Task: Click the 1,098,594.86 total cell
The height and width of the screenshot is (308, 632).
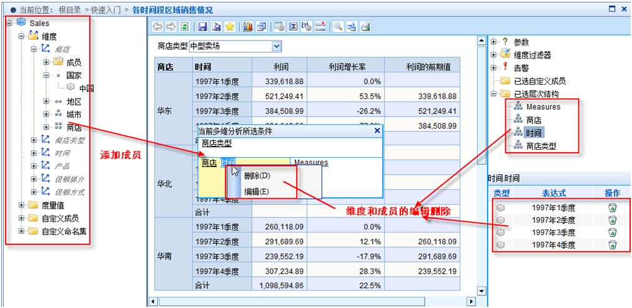Action: pyautogui.click(x=280, y=285)
